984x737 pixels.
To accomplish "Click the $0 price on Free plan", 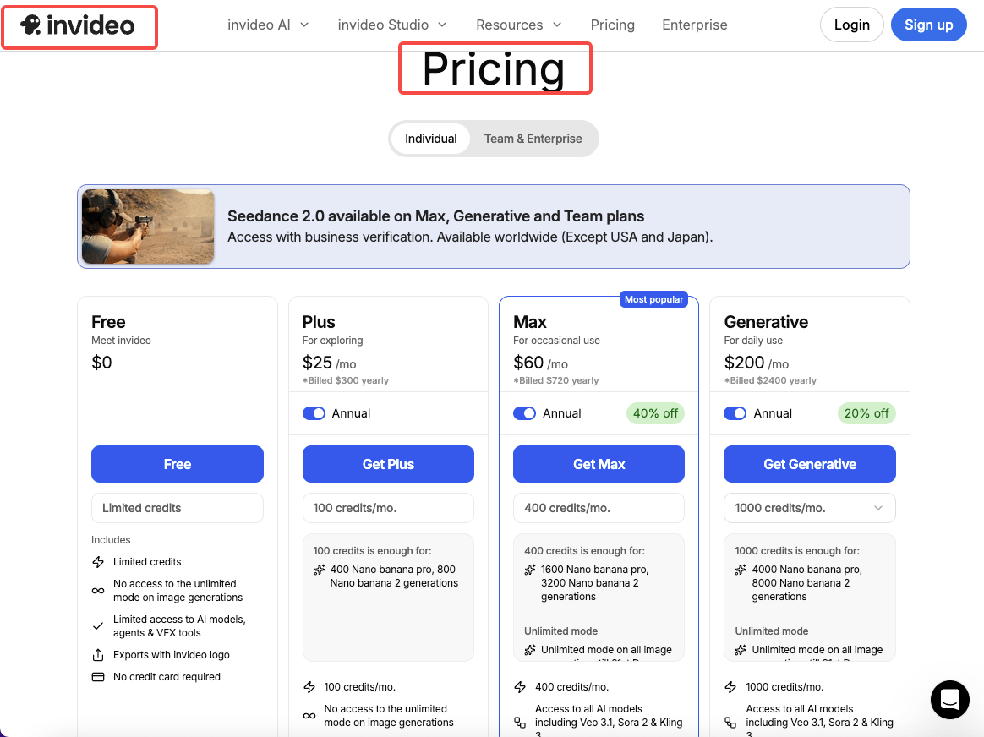I will [x=101, y=363].
